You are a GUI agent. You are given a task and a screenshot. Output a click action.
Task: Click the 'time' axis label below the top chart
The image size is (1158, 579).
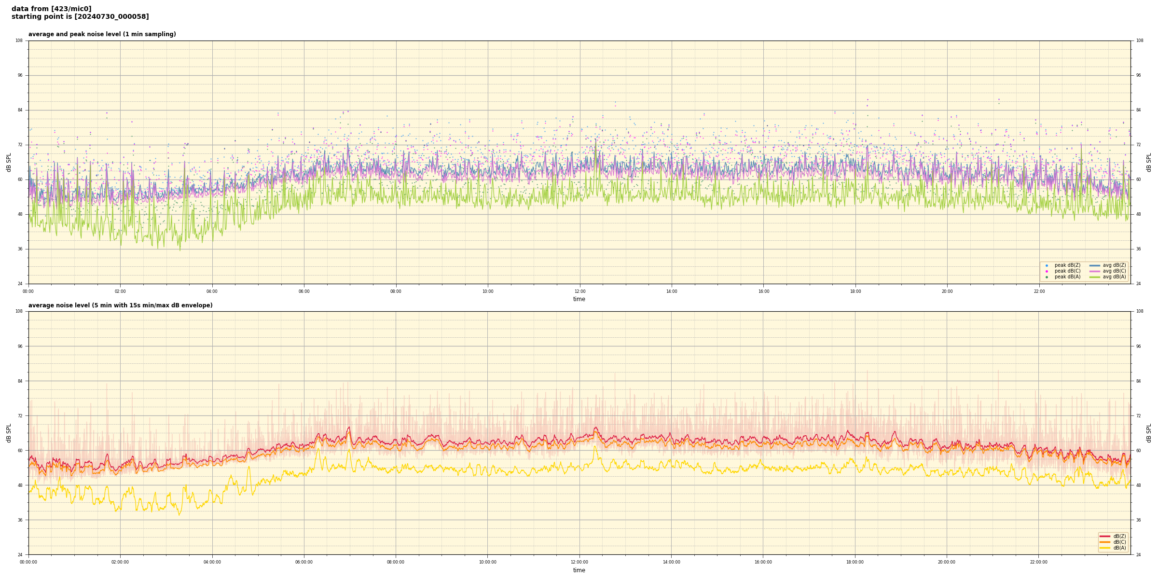[579, 299]
